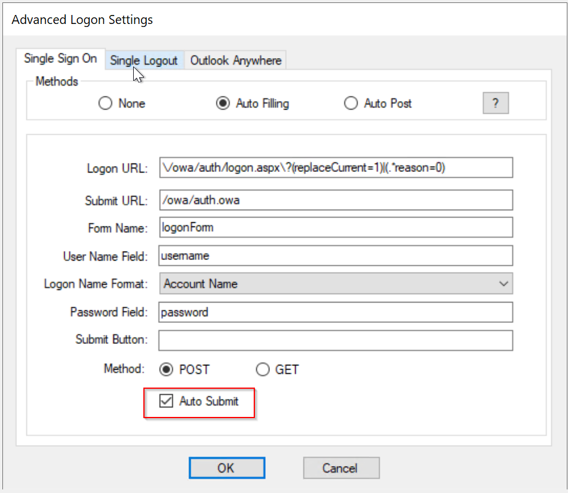Screen dimensions: 568x493
Task: Click the question mark help button
Action: click(495, 103)
